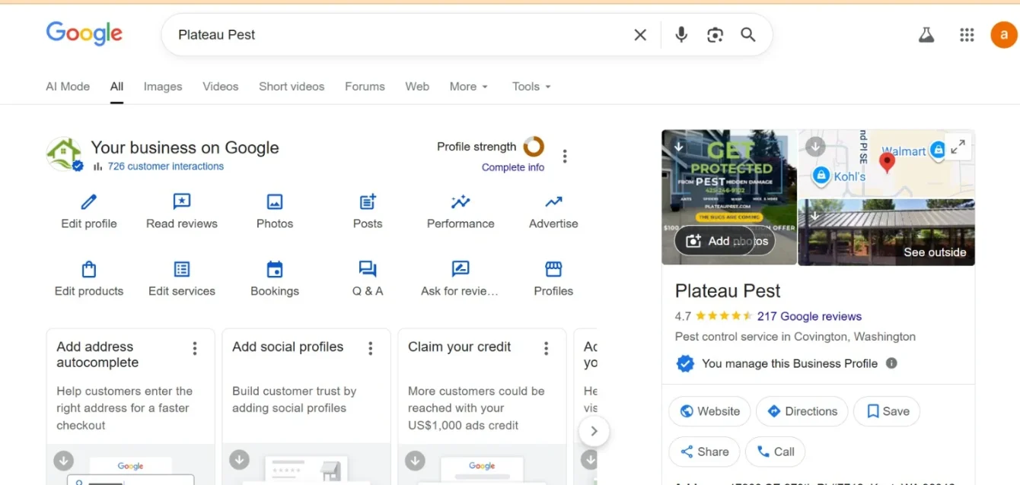Expand the map with the fullscreen icon
1020x485 pixels.
tap(958, 146)
